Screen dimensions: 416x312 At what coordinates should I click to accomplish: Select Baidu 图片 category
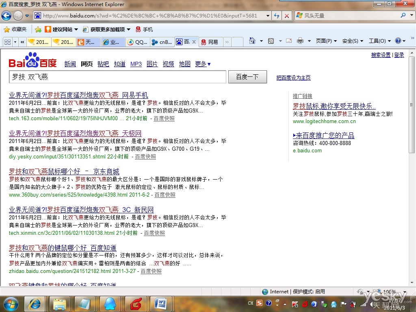coord(152,64)
